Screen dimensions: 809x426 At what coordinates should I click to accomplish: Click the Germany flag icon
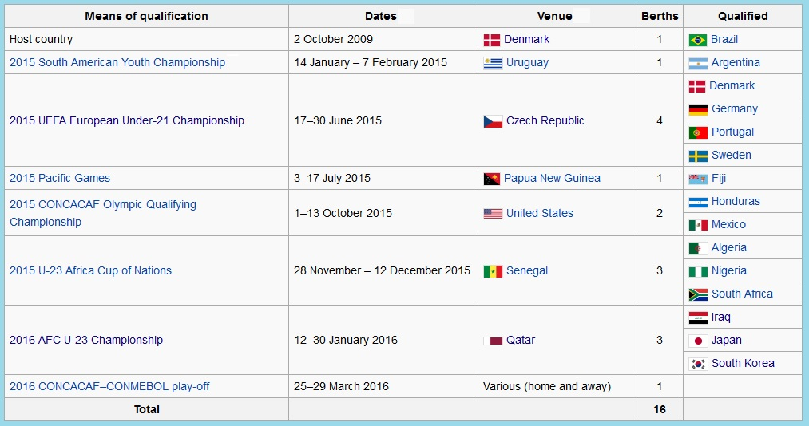coord(698,110)
